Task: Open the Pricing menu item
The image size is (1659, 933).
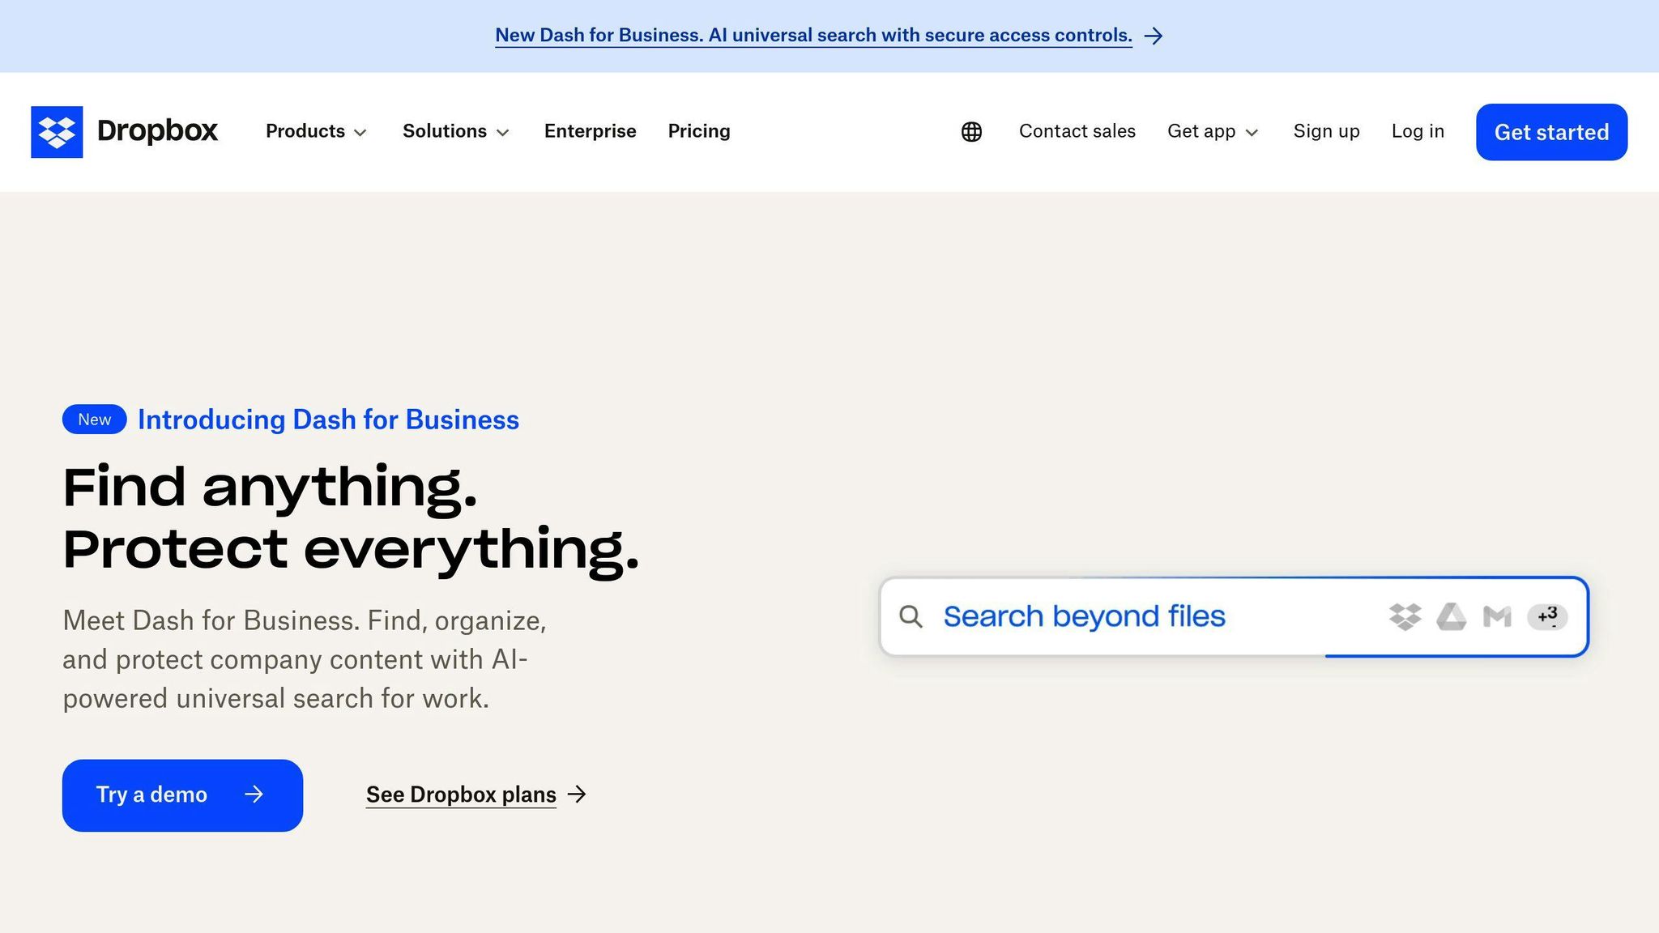Action: (698, 131)
